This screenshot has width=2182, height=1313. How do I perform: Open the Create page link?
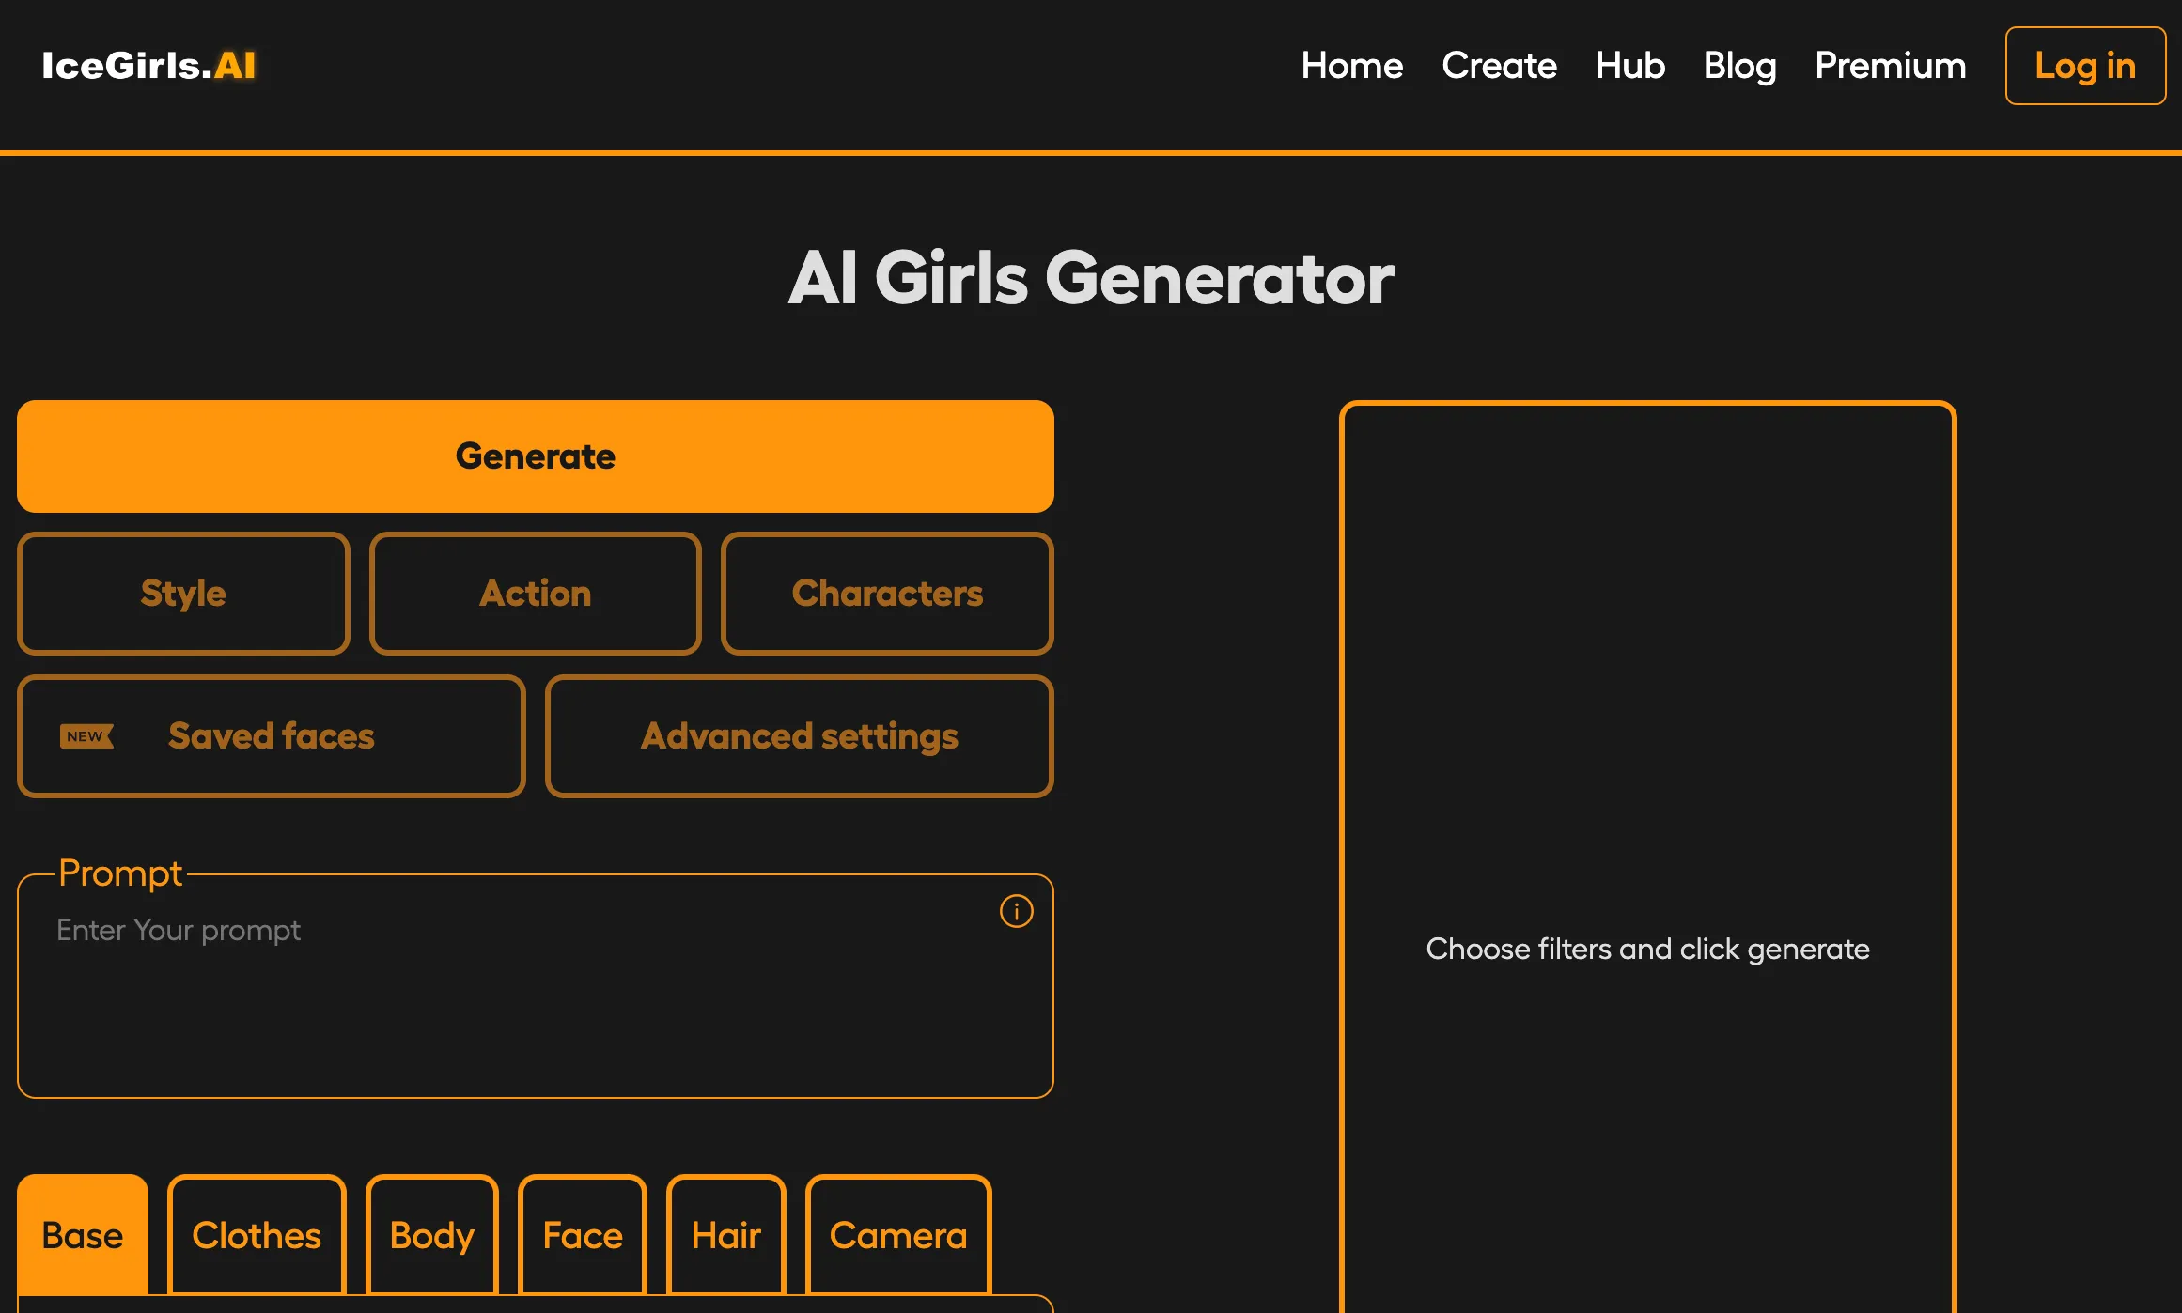pyautogui.click(x=1500, y=66)
